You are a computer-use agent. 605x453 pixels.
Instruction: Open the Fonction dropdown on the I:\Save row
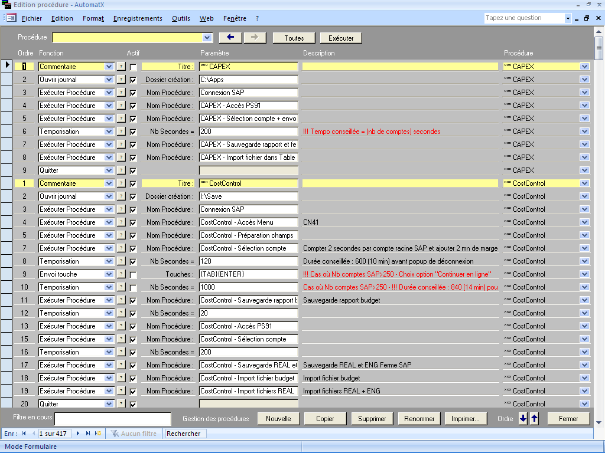pos(109,196)
